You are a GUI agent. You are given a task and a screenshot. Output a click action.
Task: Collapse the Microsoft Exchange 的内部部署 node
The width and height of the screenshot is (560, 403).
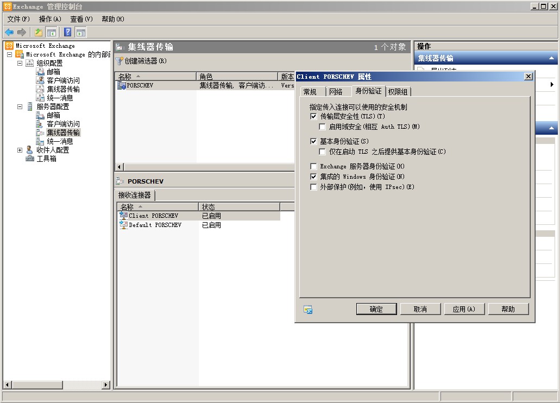pyautogui.click(x=10, y=55)
